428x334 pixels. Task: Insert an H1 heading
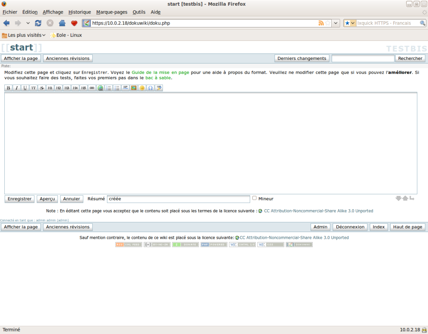point(50,88)
